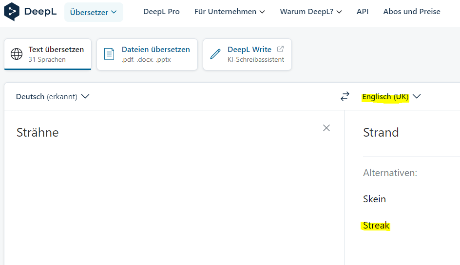Click the DeepL logo icon
The image size is (460, 265).
[12, 12]
